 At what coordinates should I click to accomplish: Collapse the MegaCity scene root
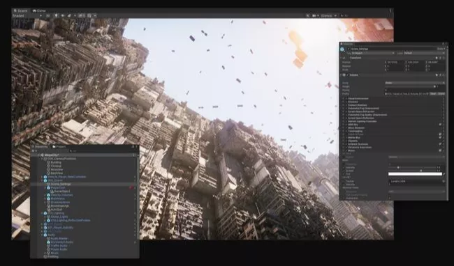click(39, 155)
